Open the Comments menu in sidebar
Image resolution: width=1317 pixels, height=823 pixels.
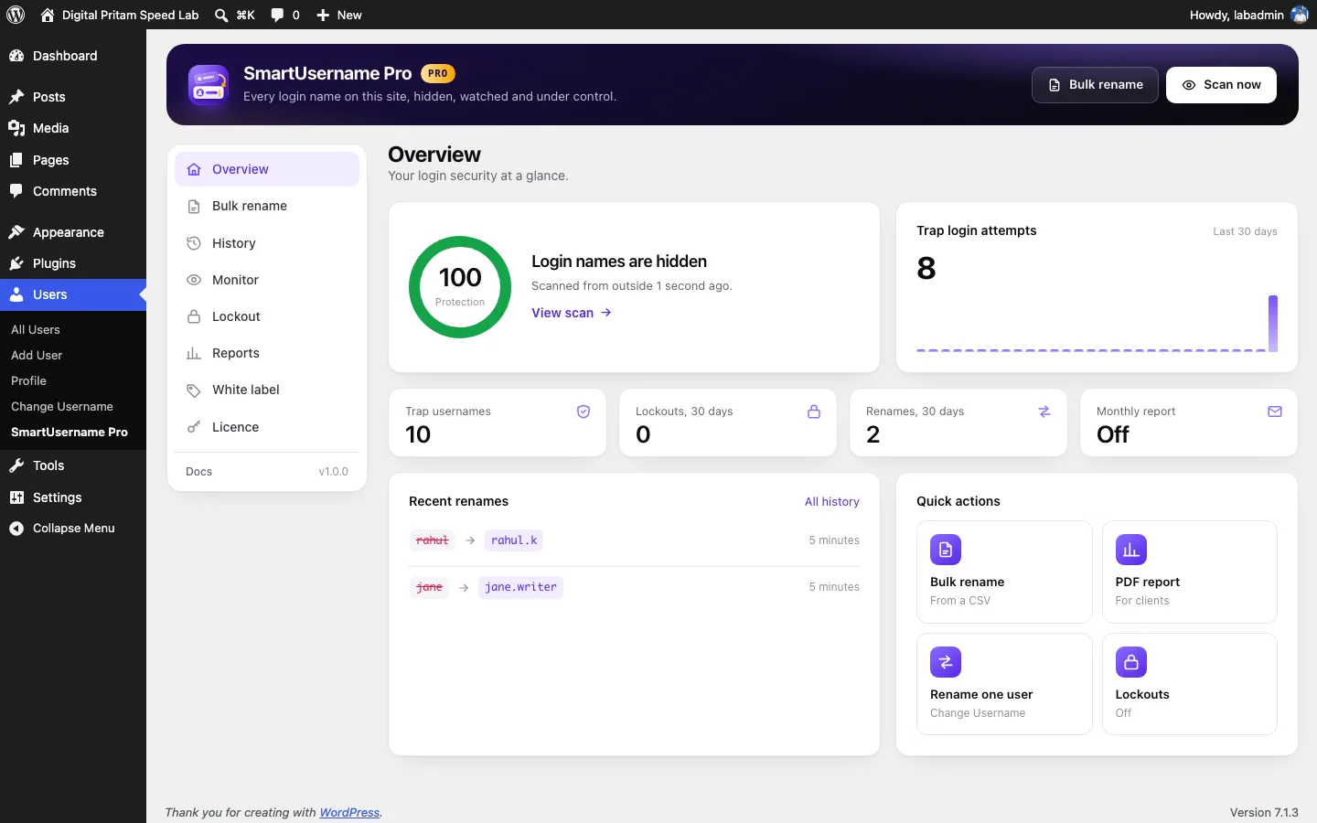(73, 191)
